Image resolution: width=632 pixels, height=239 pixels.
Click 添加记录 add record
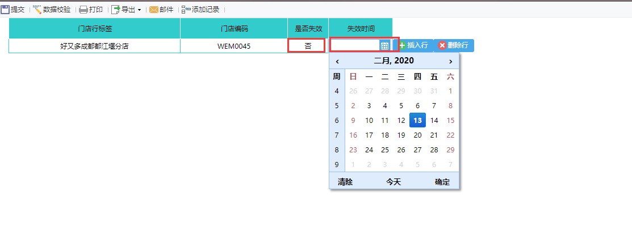[x=200, y=10]
